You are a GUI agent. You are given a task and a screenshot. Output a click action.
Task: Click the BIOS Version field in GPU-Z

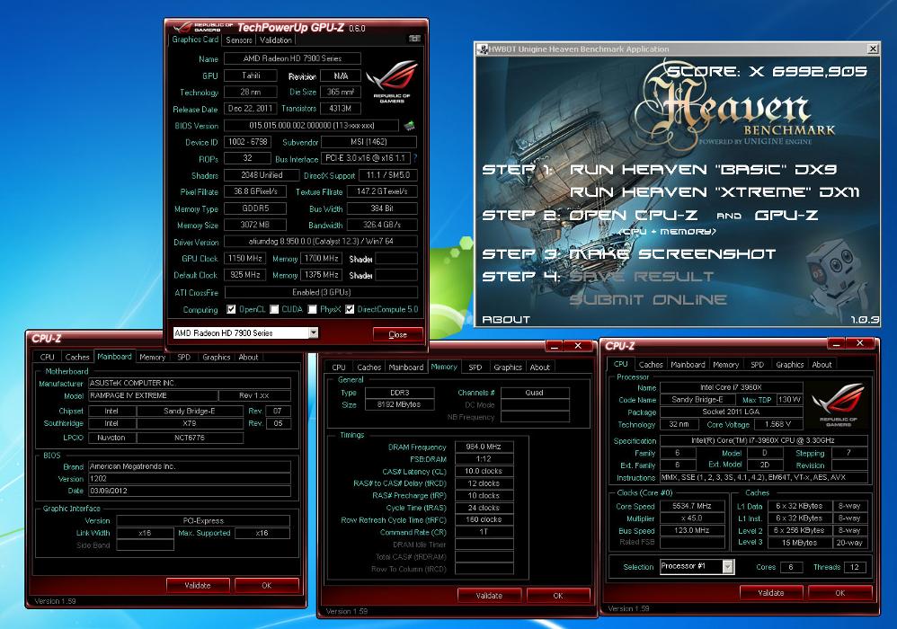click(311, 125)
